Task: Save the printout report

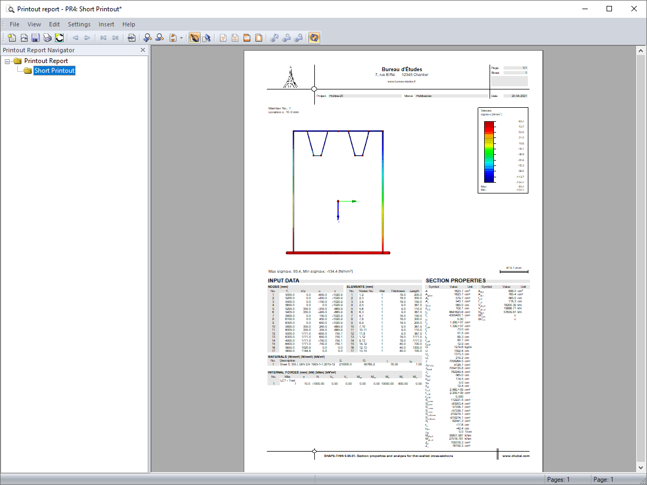Action: pos(35,38)
